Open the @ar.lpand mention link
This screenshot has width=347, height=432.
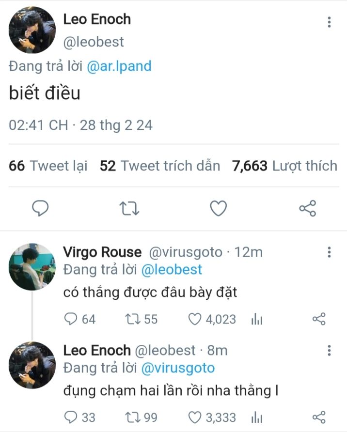(x=119, y=66)
